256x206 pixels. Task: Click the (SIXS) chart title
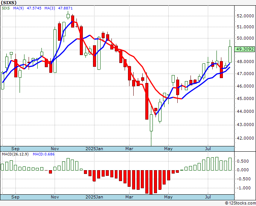click(x=9, y=3)
